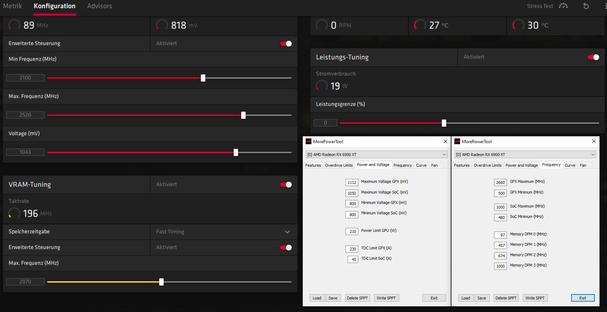Click the Stress Test gauge icon
607x312 pixels.
pos(563,6)
